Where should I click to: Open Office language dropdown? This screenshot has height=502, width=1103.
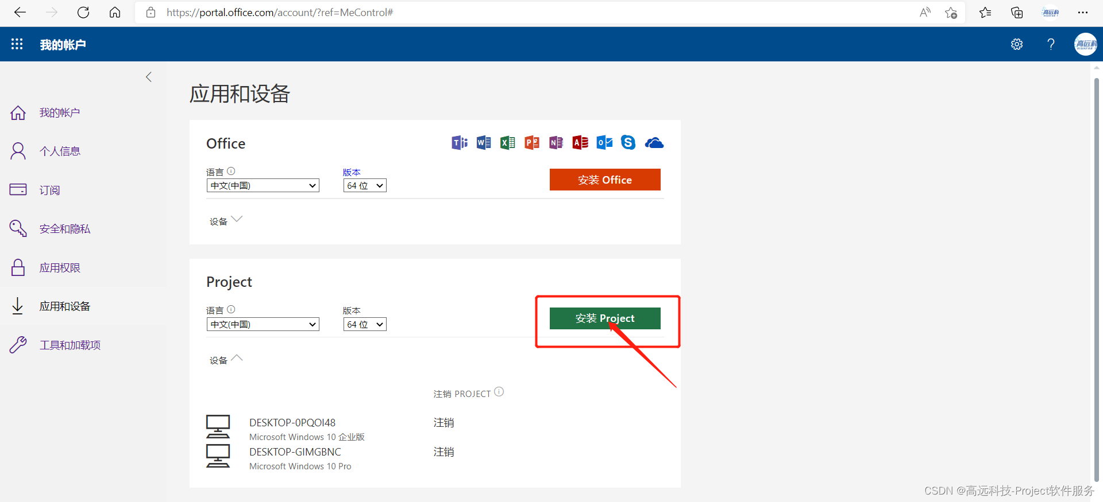pos(263,185)
